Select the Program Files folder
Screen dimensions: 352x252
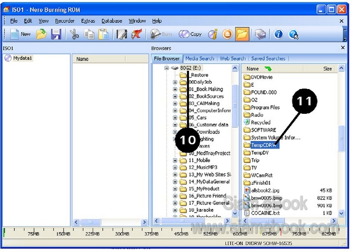(262, 108)
